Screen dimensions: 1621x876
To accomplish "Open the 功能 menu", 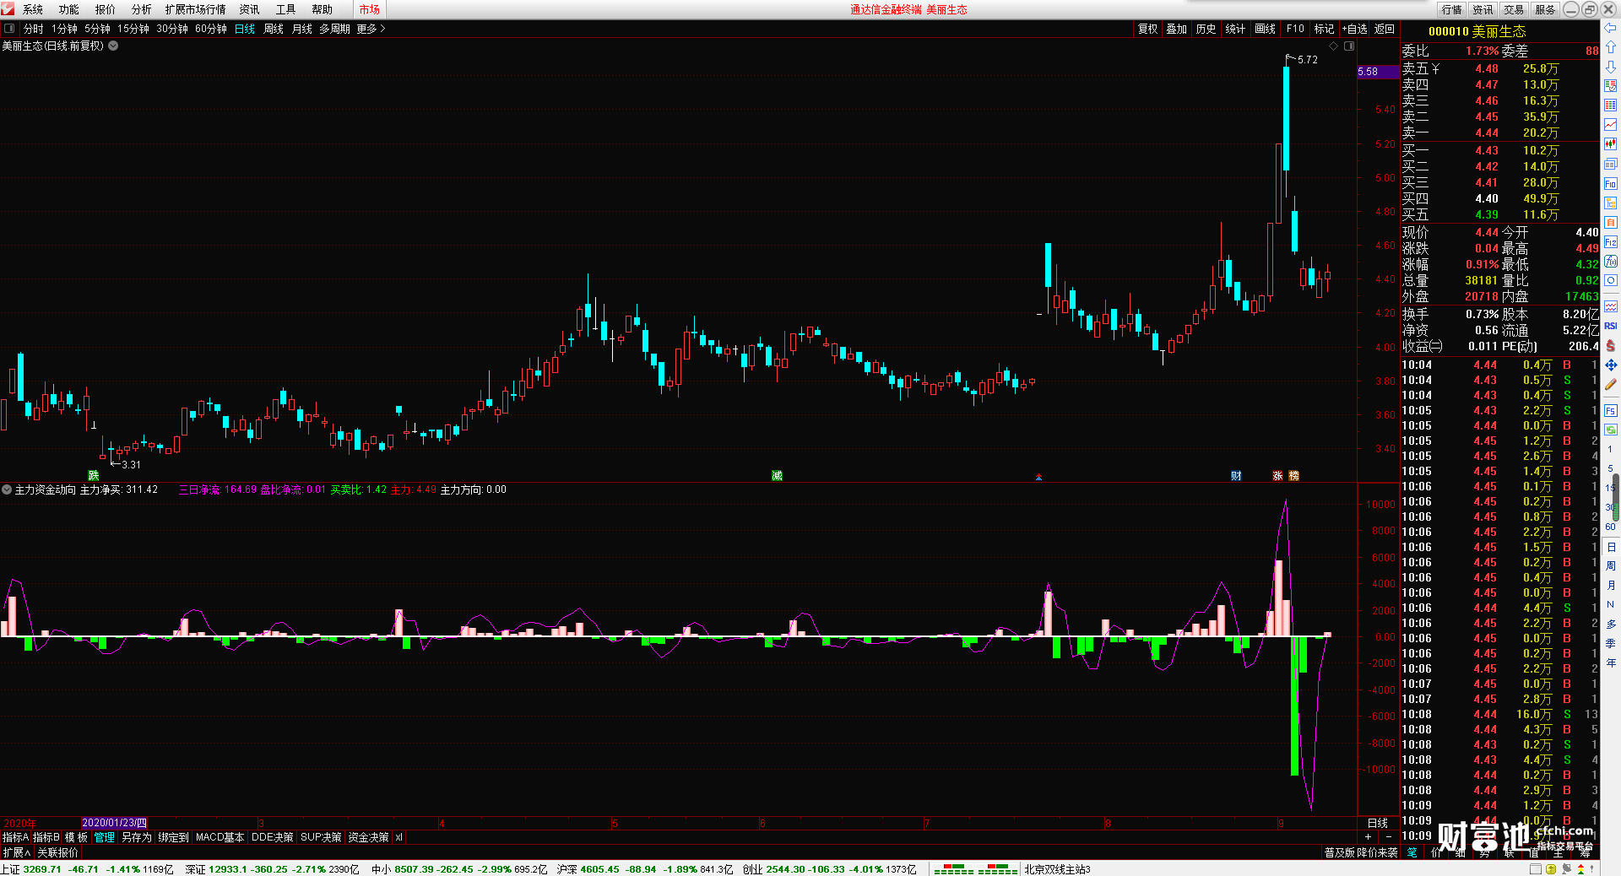I will click(69, 9).
